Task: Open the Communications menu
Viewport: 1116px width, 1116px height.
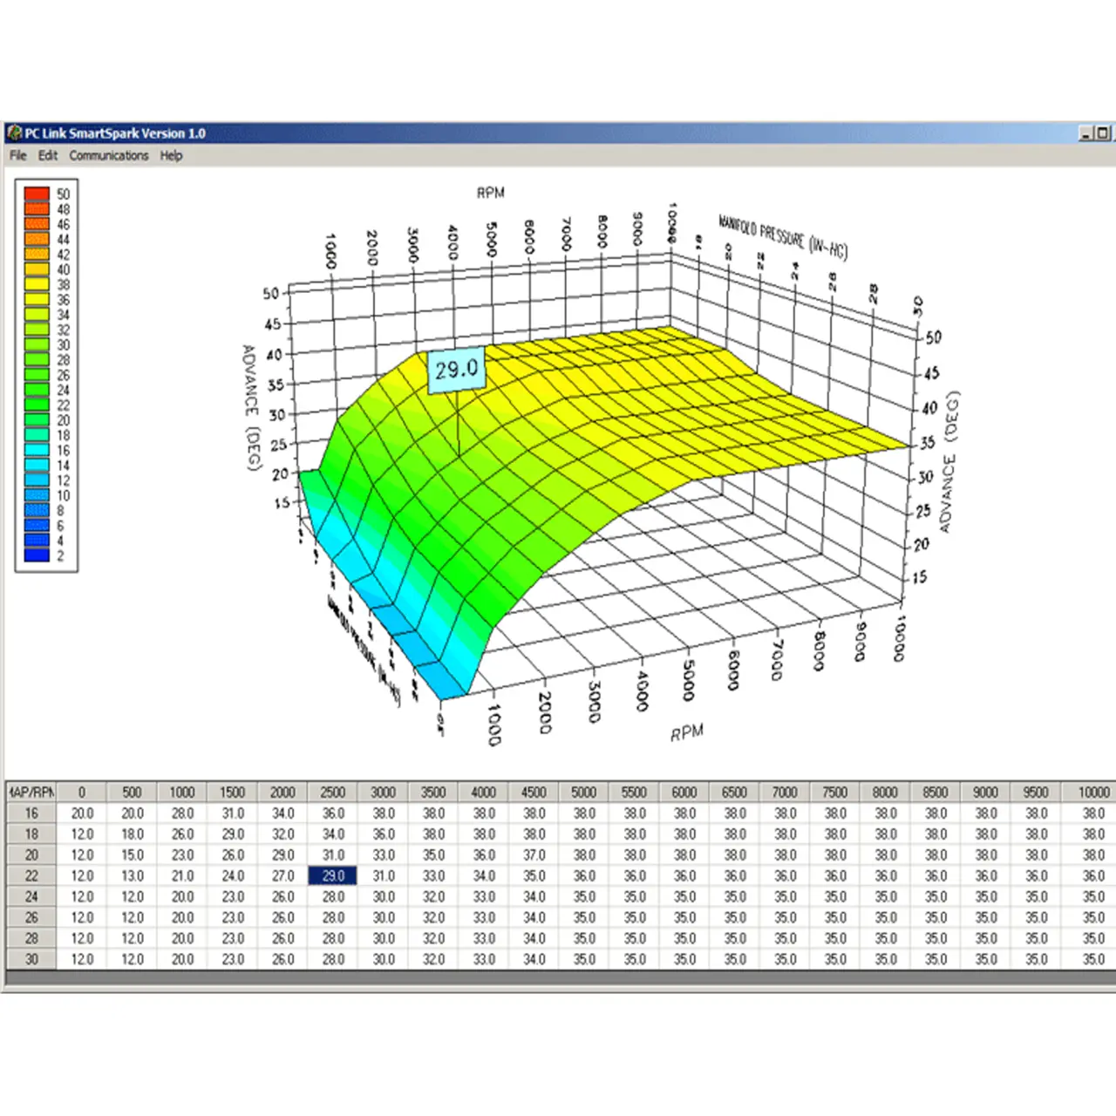Action: tap(109, 156)
